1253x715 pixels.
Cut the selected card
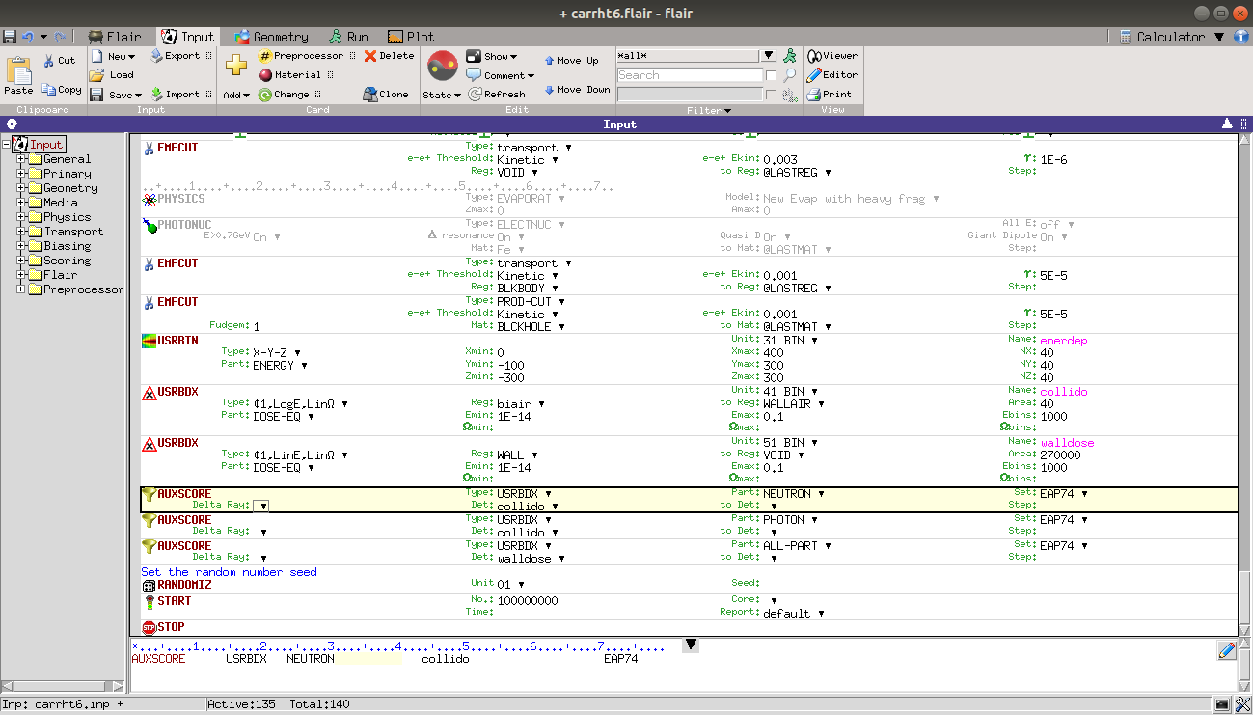(59, 60)
